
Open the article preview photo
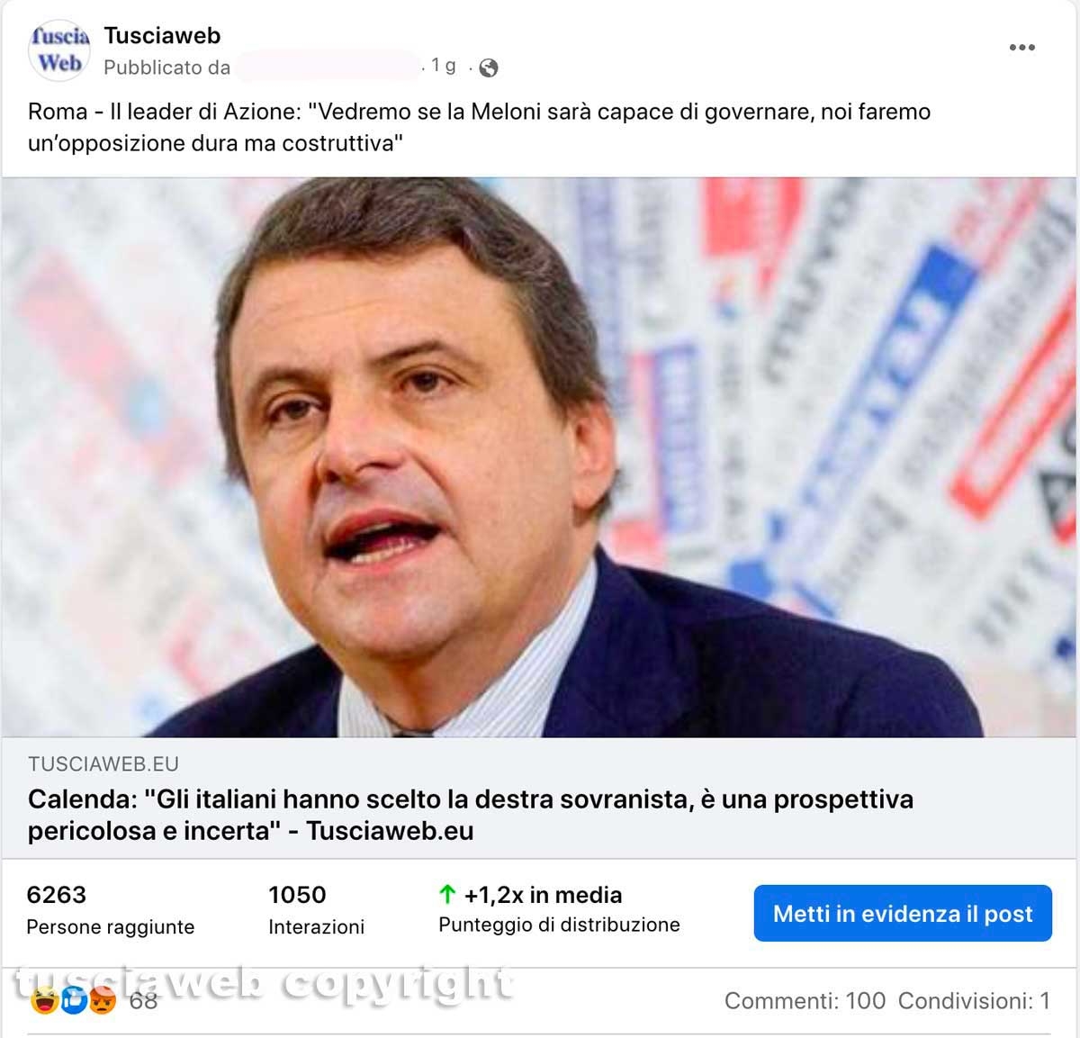540,457
